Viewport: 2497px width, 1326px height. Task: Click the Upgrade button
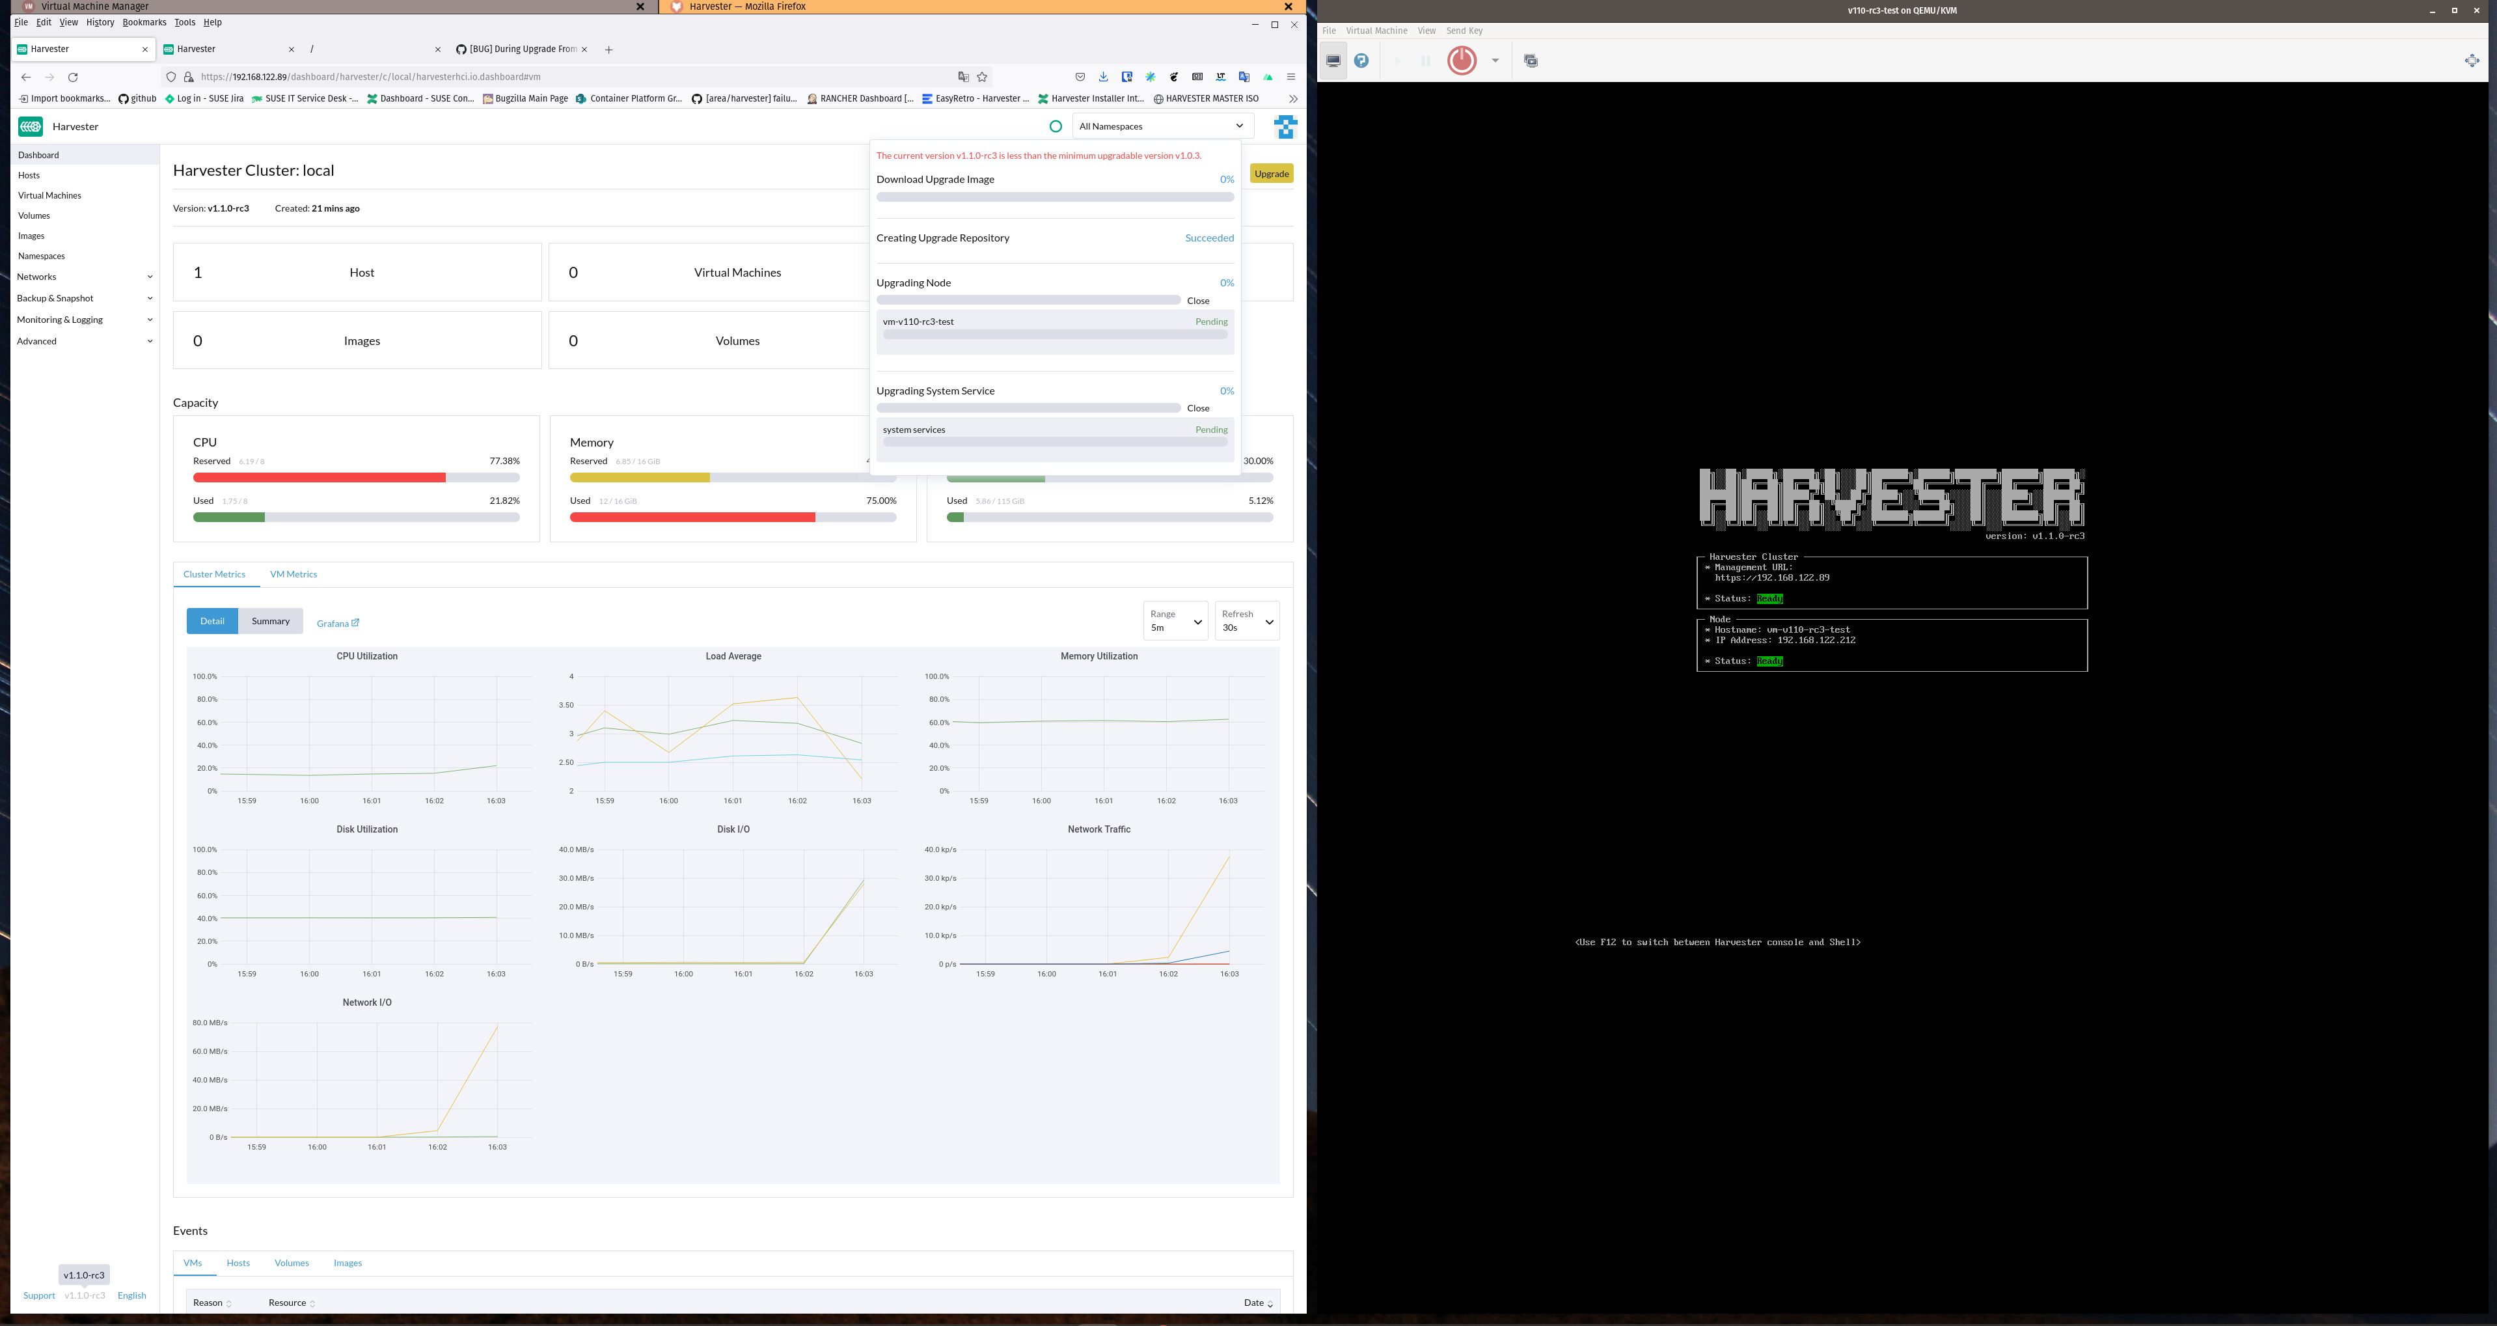pyautogui.click(x=1272, y=174)
